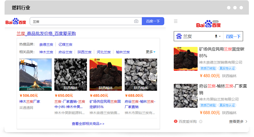Click the mobile 百度一下 button
254x137 pixels.
coord(233,36)
